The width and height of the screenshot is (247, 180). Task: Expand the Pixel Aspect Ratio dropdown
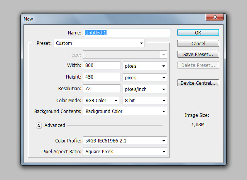(x=125, y=152)
